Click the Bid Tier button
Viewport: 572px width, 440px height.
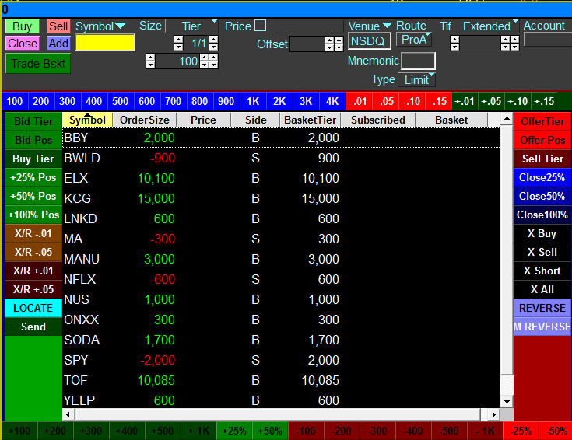(33, 121)
